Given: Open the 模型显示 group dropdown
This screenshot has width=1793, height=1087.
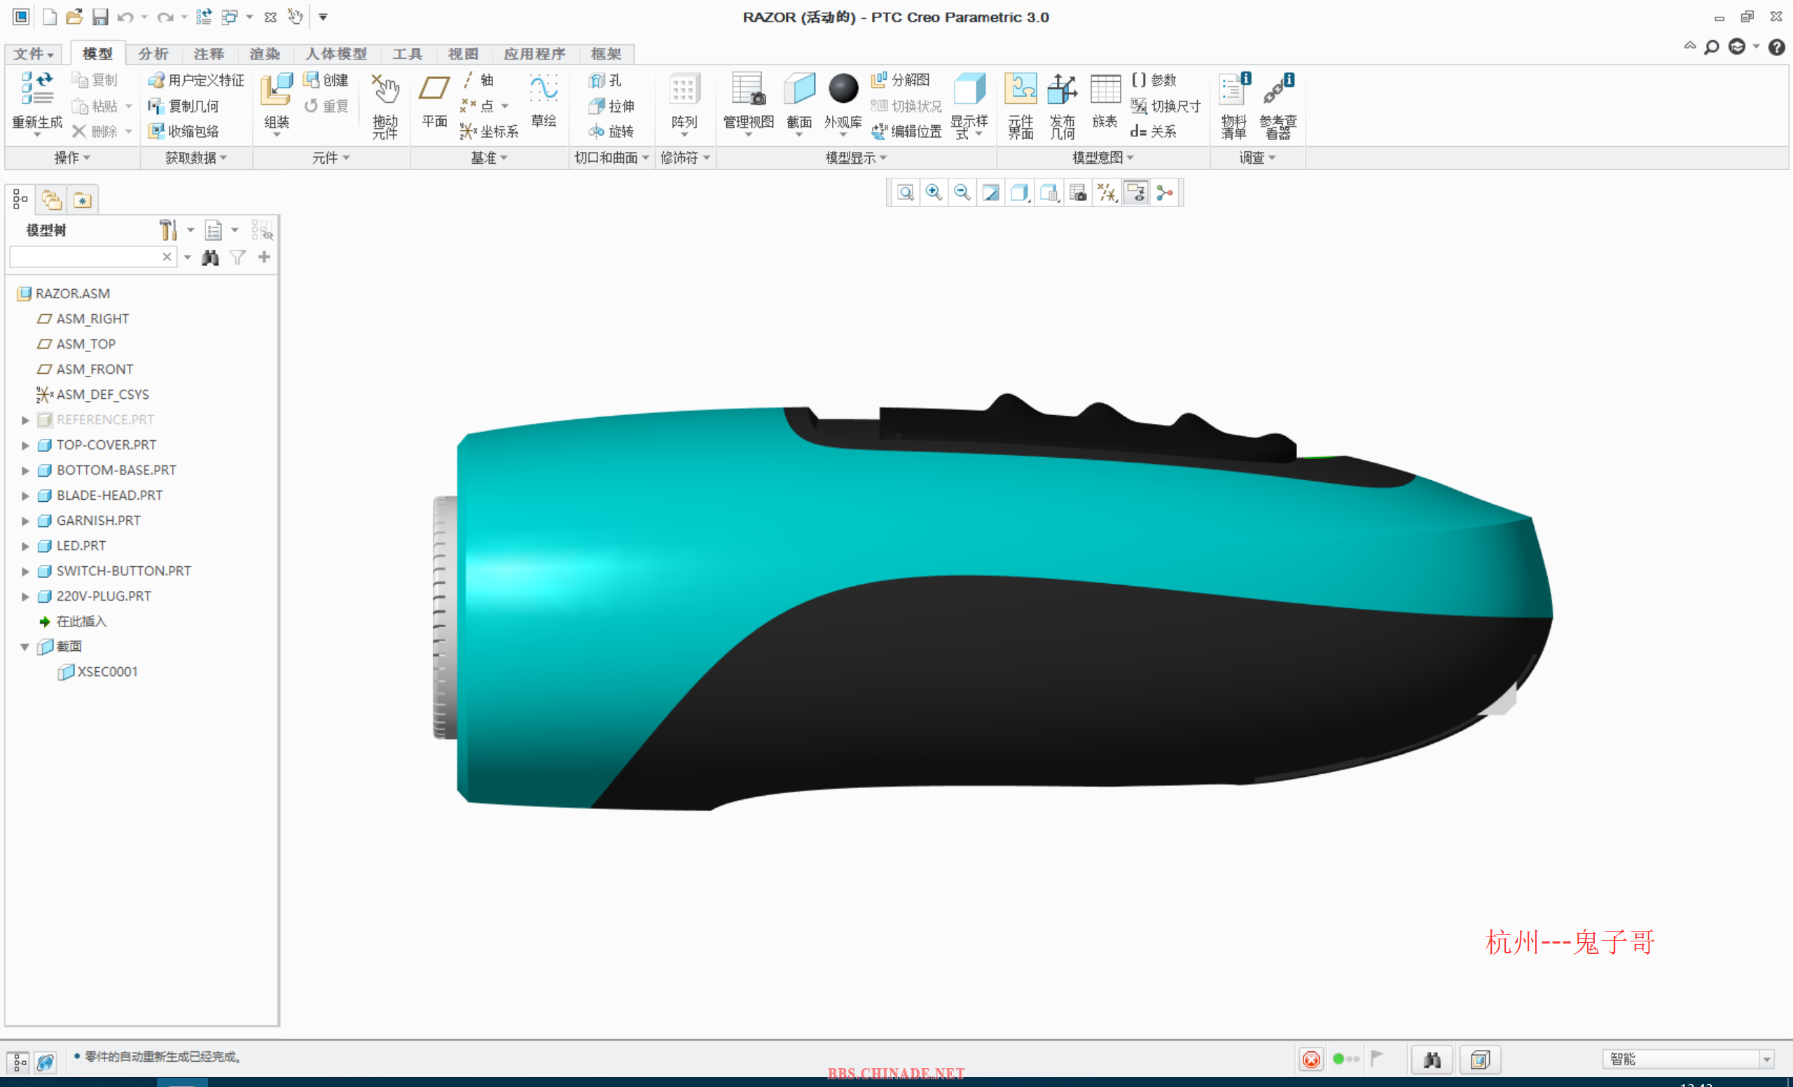Looking at the screenshot, I should pyautogui.click(x=856, y=157).
